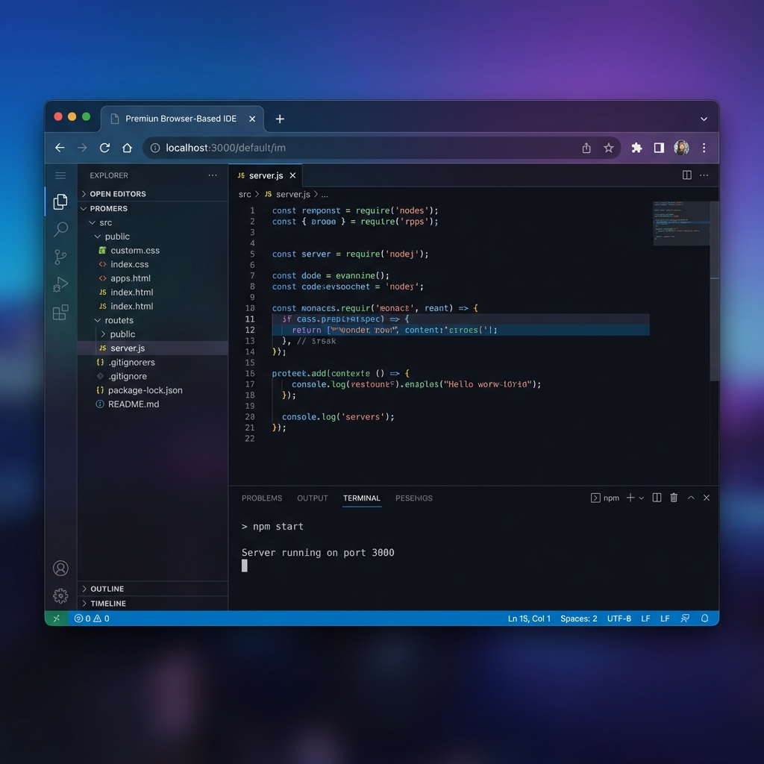This screenshot has height=764, width=764.
Task: Open the Source Control view
Action: (x=60, y=257)
